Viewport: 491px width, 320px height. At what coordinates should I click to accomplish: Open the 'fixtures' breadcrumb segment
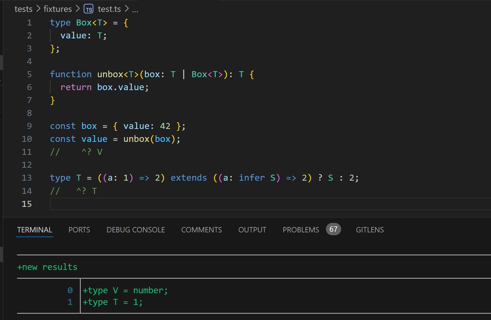coord(57,9)
